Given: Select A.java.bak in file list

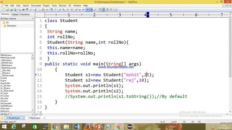Looking at the screenshot, I should pos(5,83).
